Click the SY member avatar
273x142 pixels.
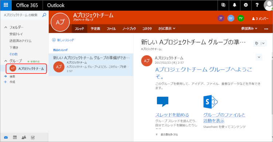coord(231,18)
